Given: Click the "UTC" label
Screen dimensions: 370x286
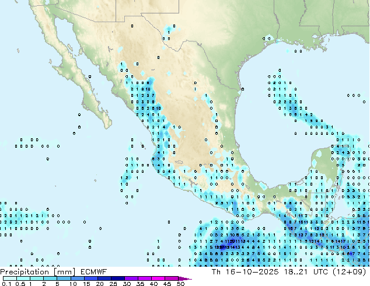Looking at the screenshot, I should 320,272.
